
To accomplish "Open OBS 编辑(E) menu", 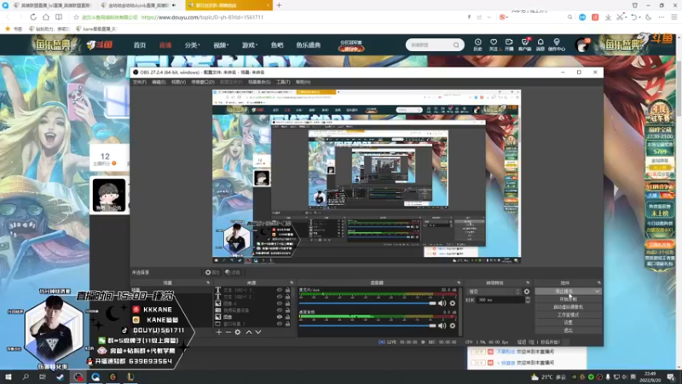I will click(159, 82).
